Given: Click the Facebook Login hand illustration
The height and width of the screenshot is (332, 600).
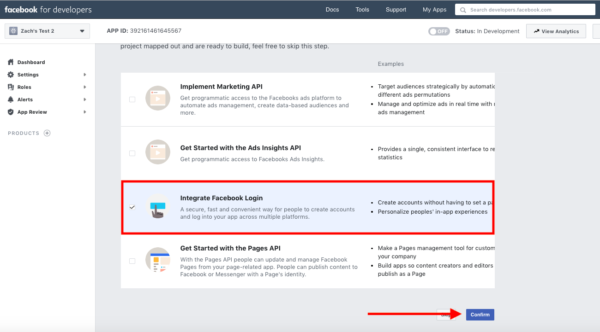Looking at the screenshot, I should 158,206.
